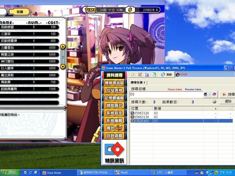Click the red X delete icon in Game Master toolbar
The width and height of the screenshot is (235, 176).
[x=140, y=74]
